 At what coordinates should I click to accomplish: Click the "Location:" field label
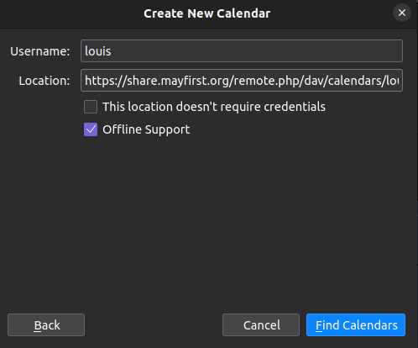pyautogui.click(x=44, y=81)
